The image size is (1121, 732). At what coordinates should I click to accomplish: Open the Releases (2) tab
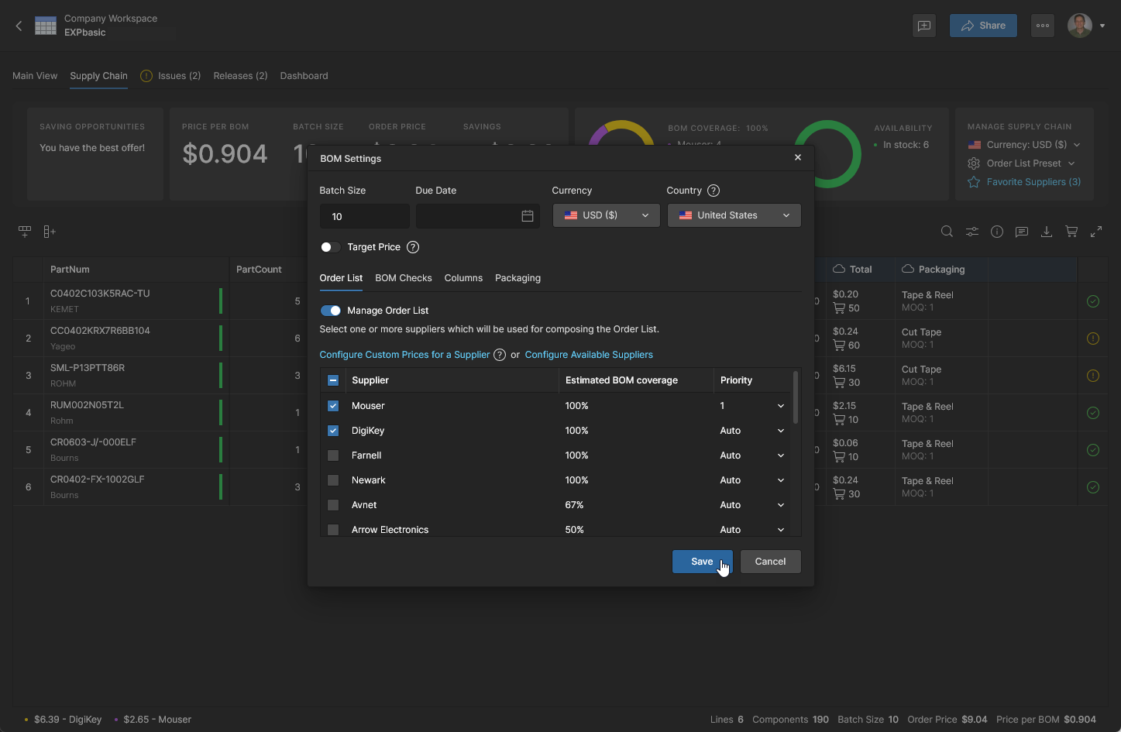241,76
